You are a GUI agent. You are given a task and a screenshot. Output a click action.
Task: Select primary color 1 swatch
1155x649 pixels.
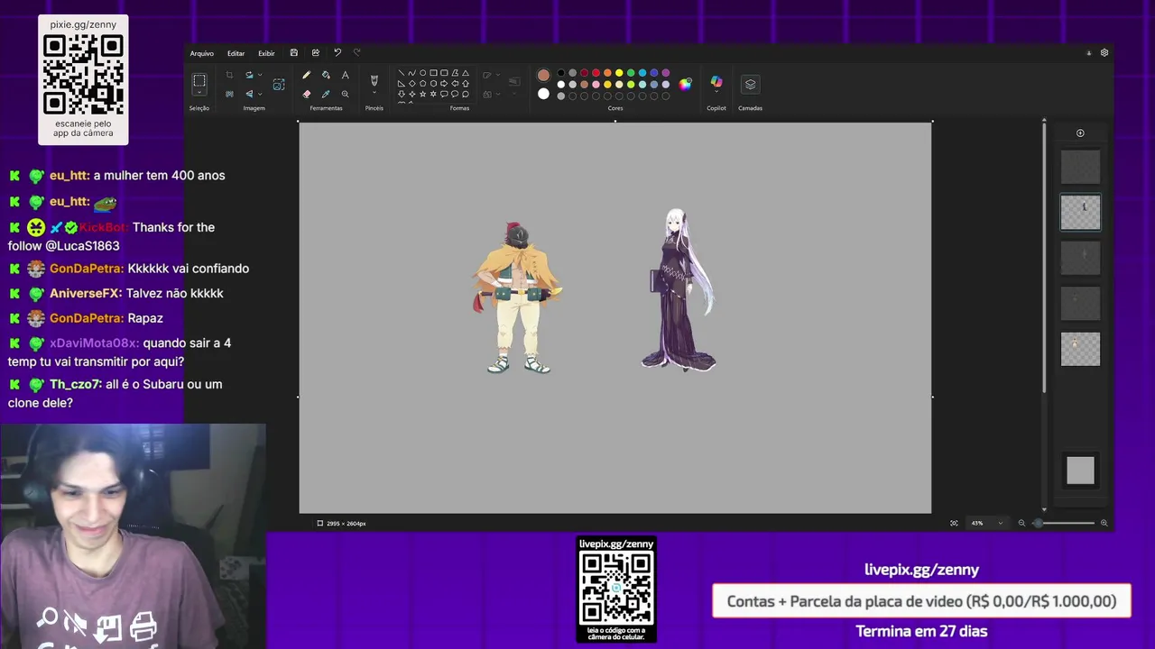tap(543, 75)
